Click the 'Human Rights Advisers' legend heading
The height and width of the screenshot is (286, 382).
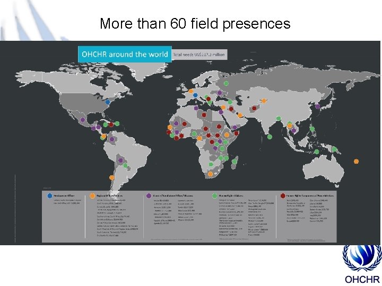pos(231,195)
